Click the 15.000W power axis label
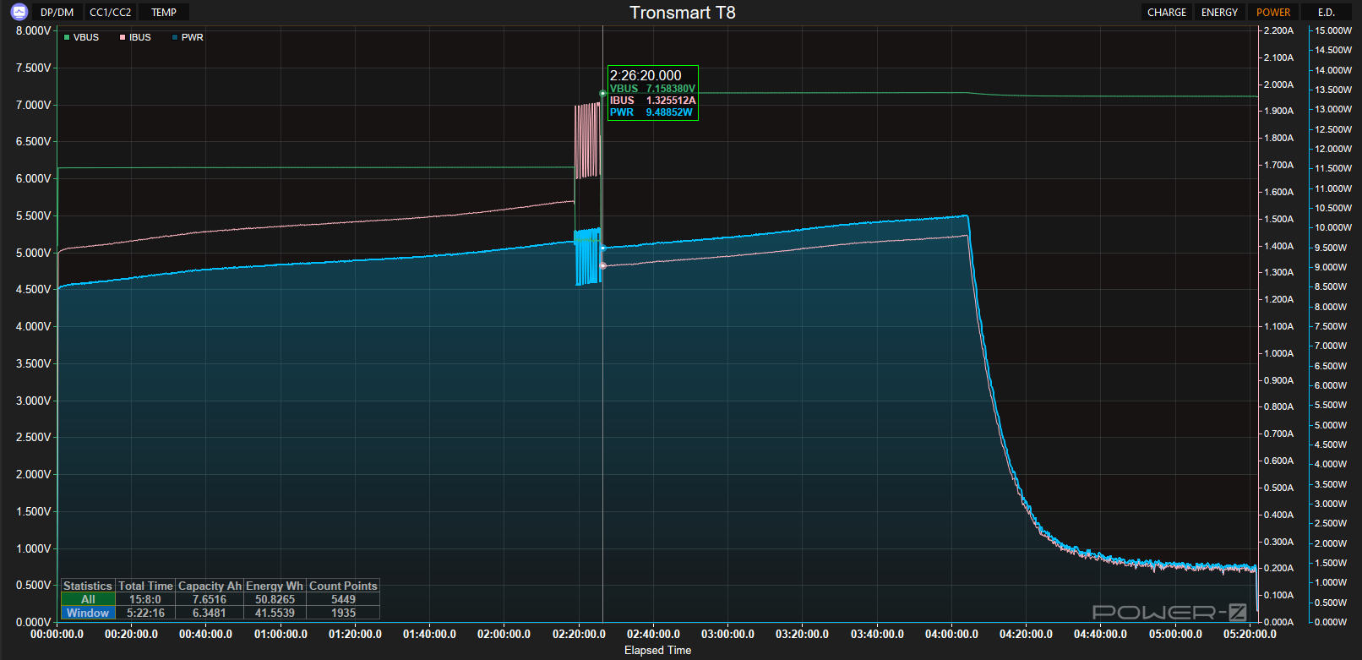 coord(1333,30)
